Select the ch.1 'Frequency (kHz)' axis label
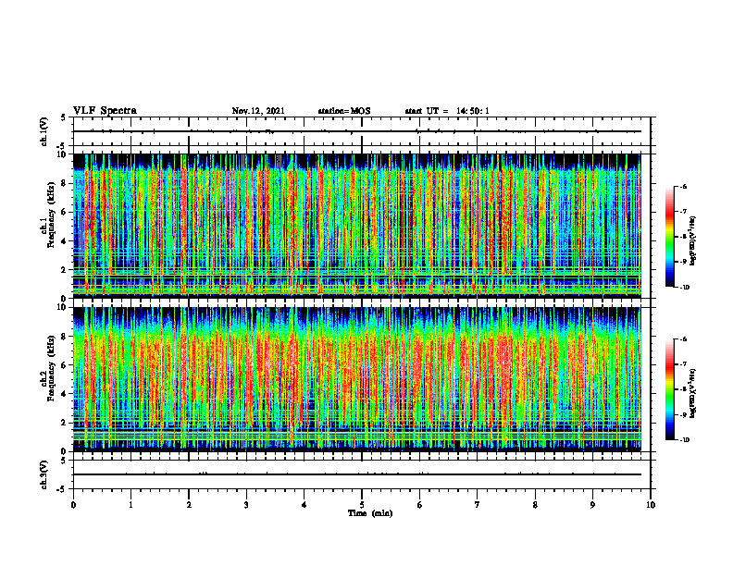733x566 pixels. (x=51, y=215)
